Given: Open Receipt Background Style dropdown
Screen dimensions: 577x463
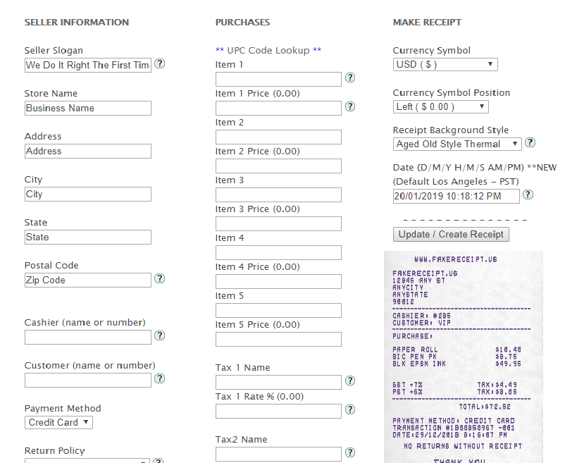Looking at the screenshot, I should pyautogui.click(x=457, y=144).
